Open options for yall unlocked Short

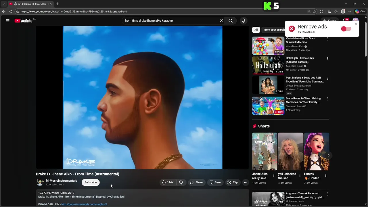(300, 175)
